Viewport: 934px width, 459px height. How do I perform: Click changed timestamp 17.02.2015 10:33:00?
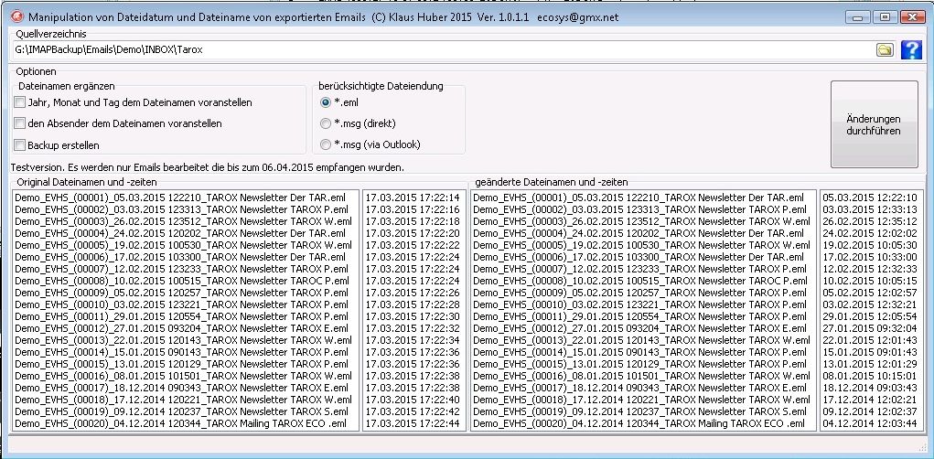coord(870,257)
